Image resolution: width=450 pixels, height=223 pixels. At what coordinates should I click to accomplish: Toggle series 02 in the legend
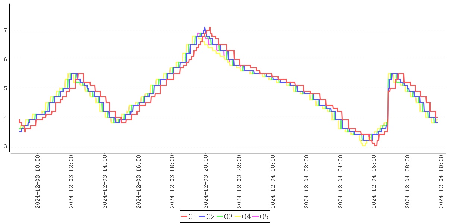[x=207, y=217]
